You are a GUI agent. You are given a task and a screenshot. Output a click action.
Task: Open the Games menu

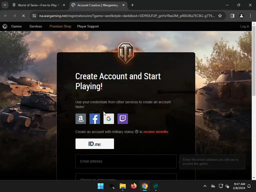pyautogui.click(x=16, y=26)
